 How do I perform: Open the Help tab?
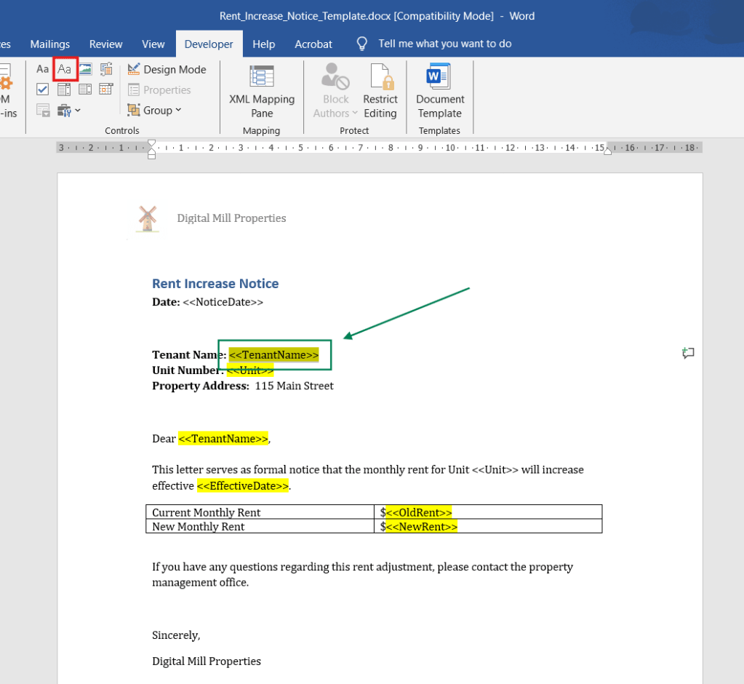click(x=264, y=44)
